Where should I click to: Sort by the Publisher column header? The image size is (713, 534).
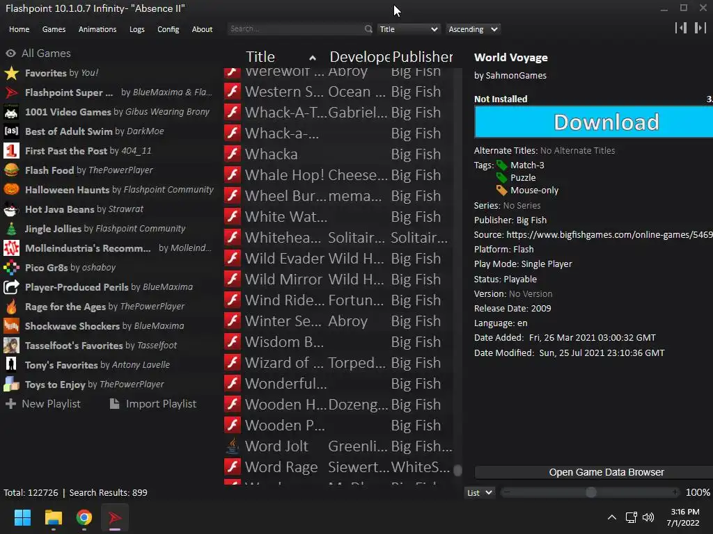[x=423, y=57]
